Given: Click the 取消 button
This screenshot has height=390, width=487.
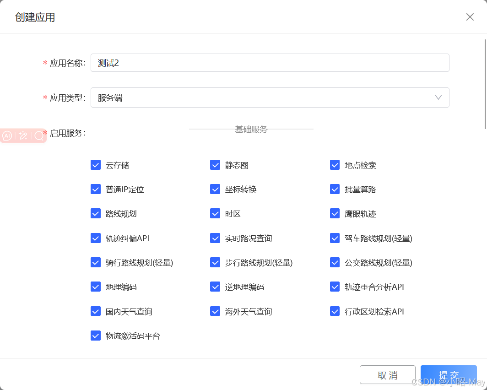Looking at the screenshot, I should 388,375.
